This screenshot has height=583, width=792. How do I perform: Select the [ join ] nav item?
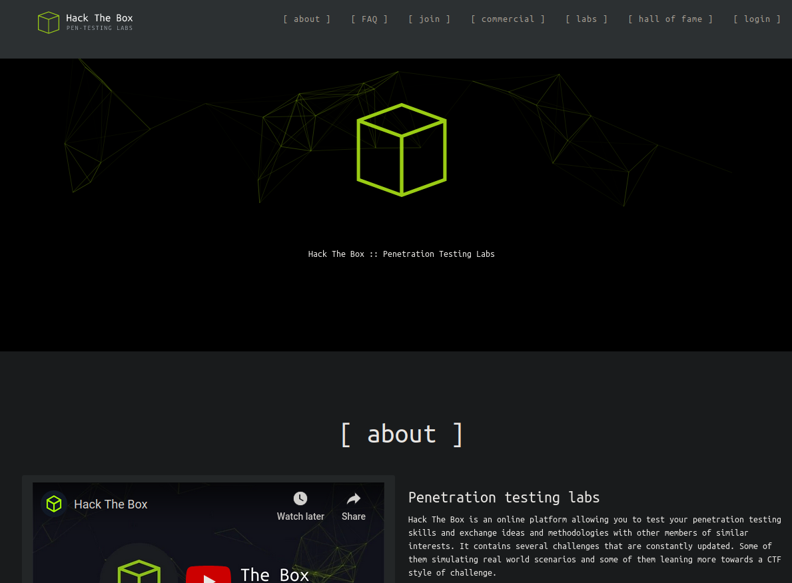429,19
